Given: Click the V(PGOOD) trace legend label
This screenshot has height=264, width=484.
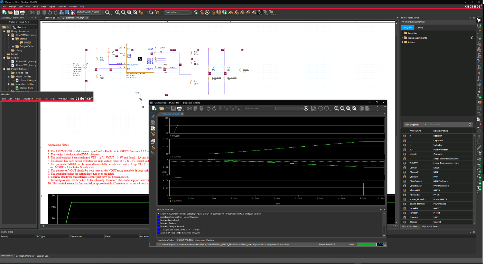Looking at the screenshot, I should pyautogui.click(x=176, y=200).
